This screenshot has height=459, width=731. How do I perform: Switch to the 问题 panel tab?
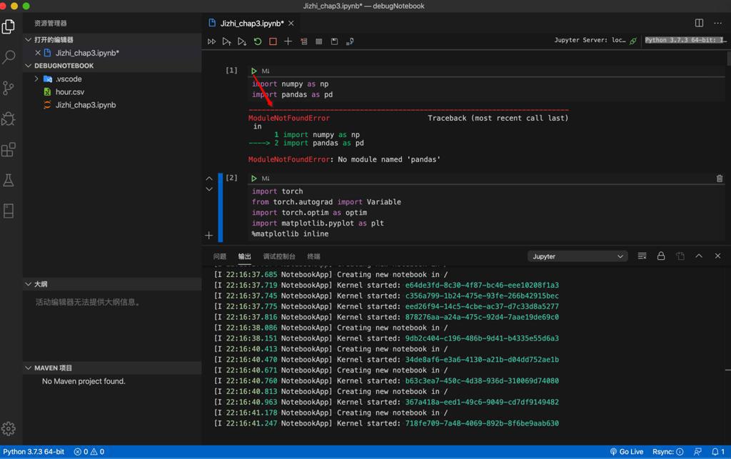pyautogui.click(x=220, y=256)
